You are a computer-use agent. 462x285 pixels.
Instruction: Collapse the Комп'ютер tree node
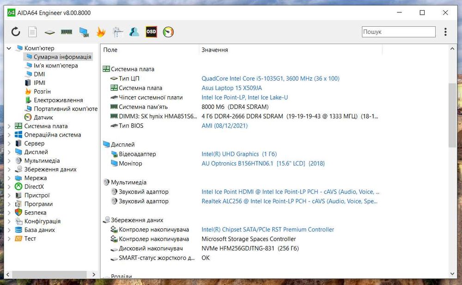(x=9, y=48)
